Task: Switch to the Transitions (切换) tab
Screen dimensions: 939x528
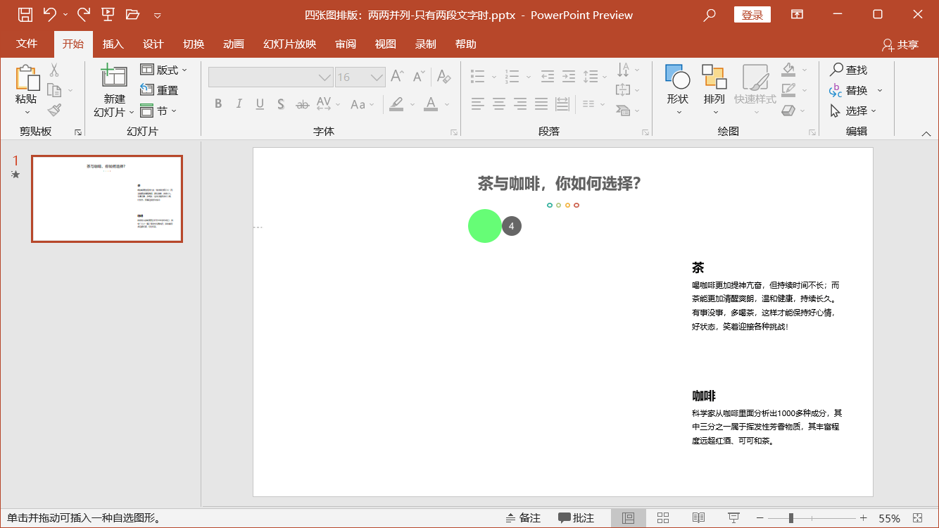Action: click(193, 44)
